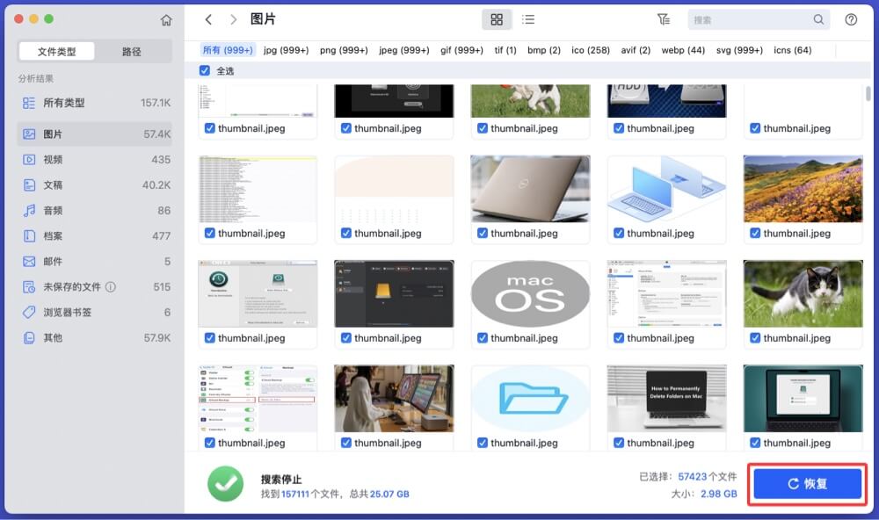Click the 恢复 recover button
The height and width of the screenshot is (520, 879).
click(806, 484)
